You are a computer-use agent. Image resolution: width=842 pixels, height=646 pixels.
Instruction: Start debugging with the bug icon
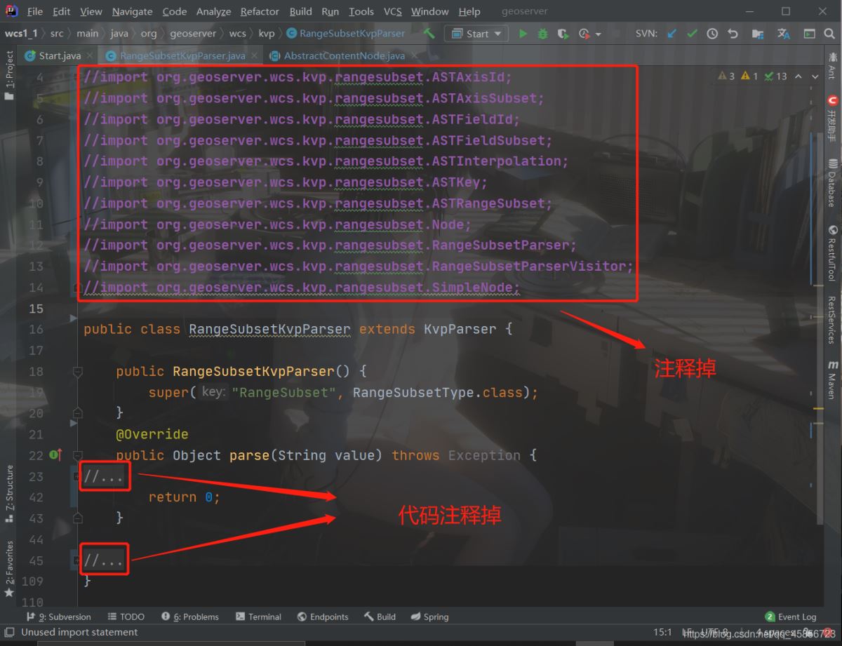point(542,34)
